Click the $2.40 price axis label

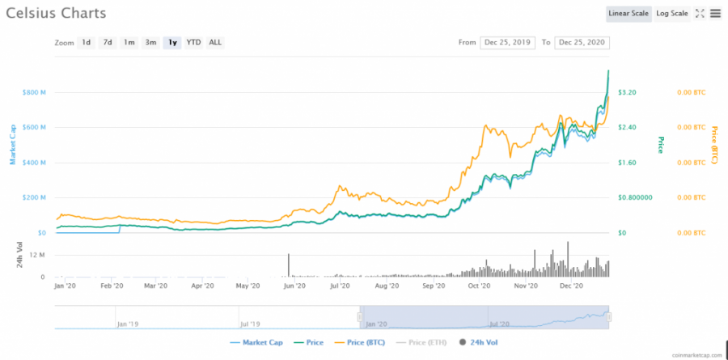click(625, 127)
